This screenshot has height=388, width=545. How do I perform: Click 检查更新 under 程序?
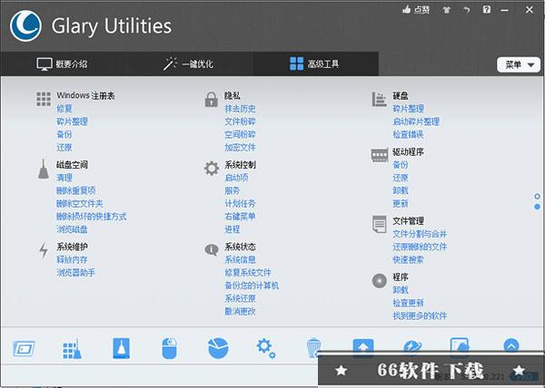[408, 303]
